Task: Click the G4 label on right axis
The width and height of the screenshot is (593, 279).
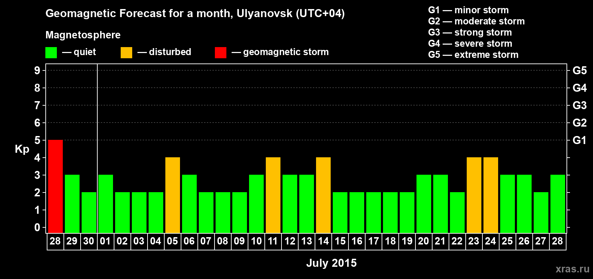Action: [x=580, y=88]
